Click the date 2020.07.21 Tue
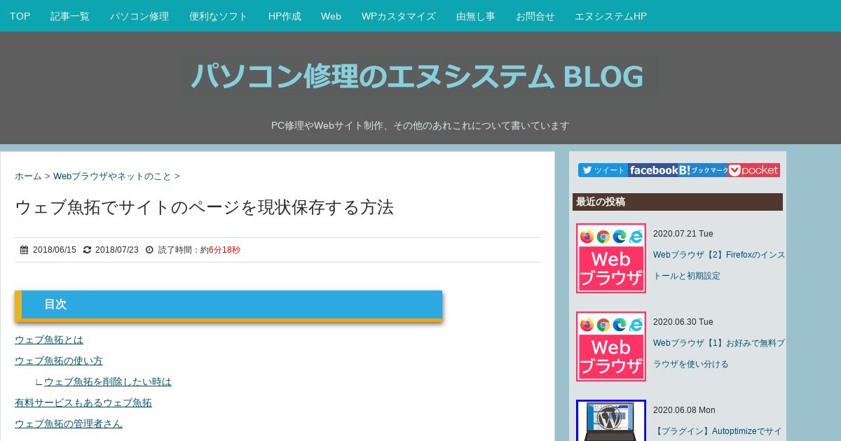 (x=683, y=234)
